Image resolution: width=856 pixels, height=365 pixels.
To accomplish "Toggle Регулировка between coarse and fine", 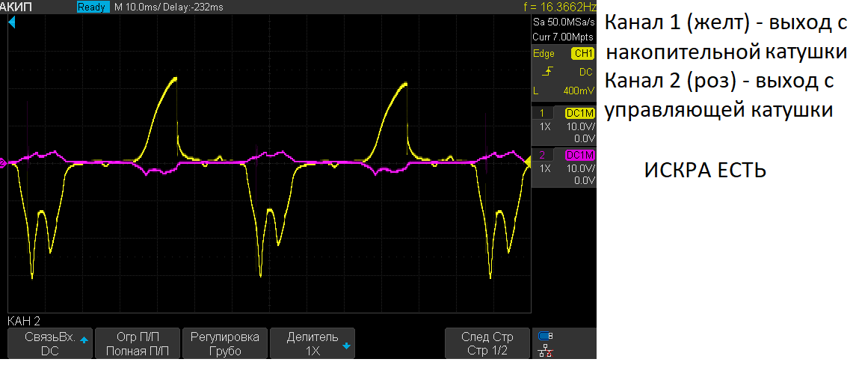I will [x=225, y=343].
